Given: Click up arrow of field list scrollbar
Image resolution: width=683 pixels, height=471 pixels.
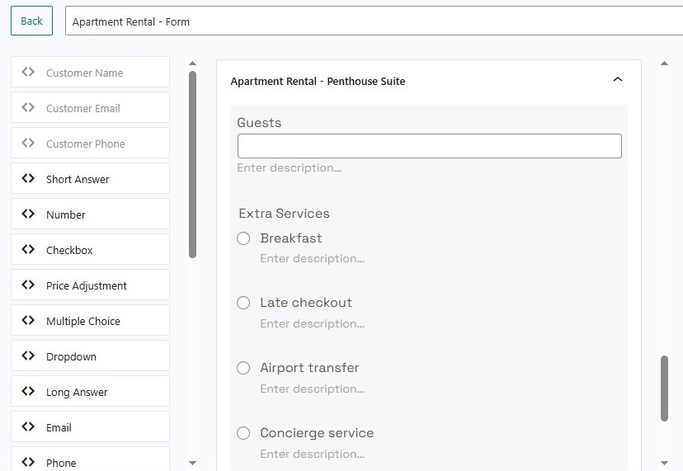Looking at the screenshot, I should click(x=192, y=64).
